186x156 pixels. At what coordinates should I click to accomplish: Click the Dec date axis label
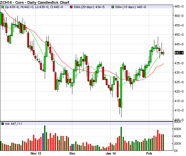pyautogui.click(x=72, y=153)
